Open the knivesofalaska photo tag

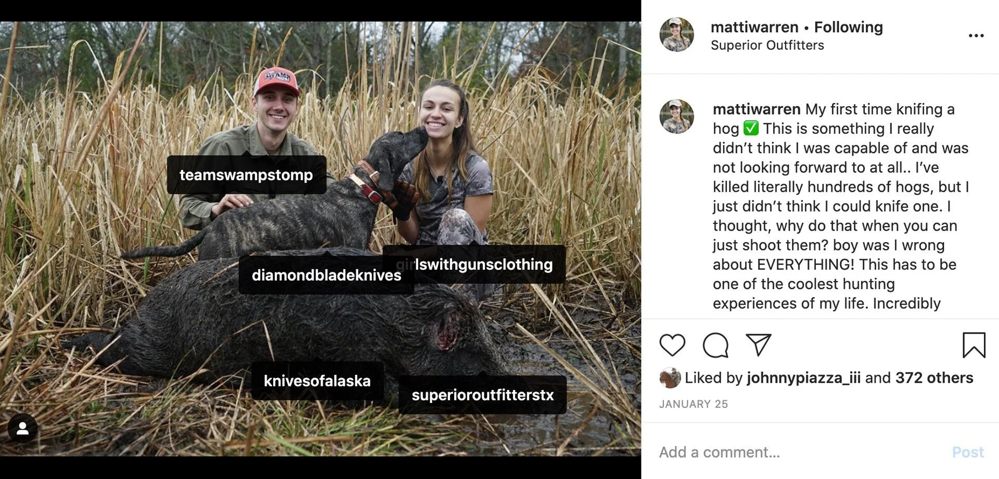click(317, 381)
